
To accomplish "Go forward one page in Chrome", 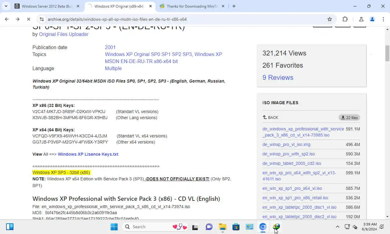I will (18, 19).
